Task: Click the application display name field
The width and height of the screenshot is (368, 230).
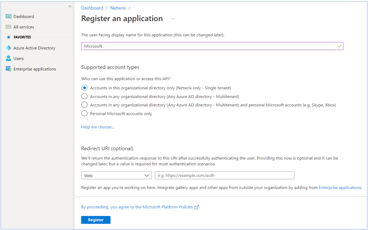Action: [209, 46]
